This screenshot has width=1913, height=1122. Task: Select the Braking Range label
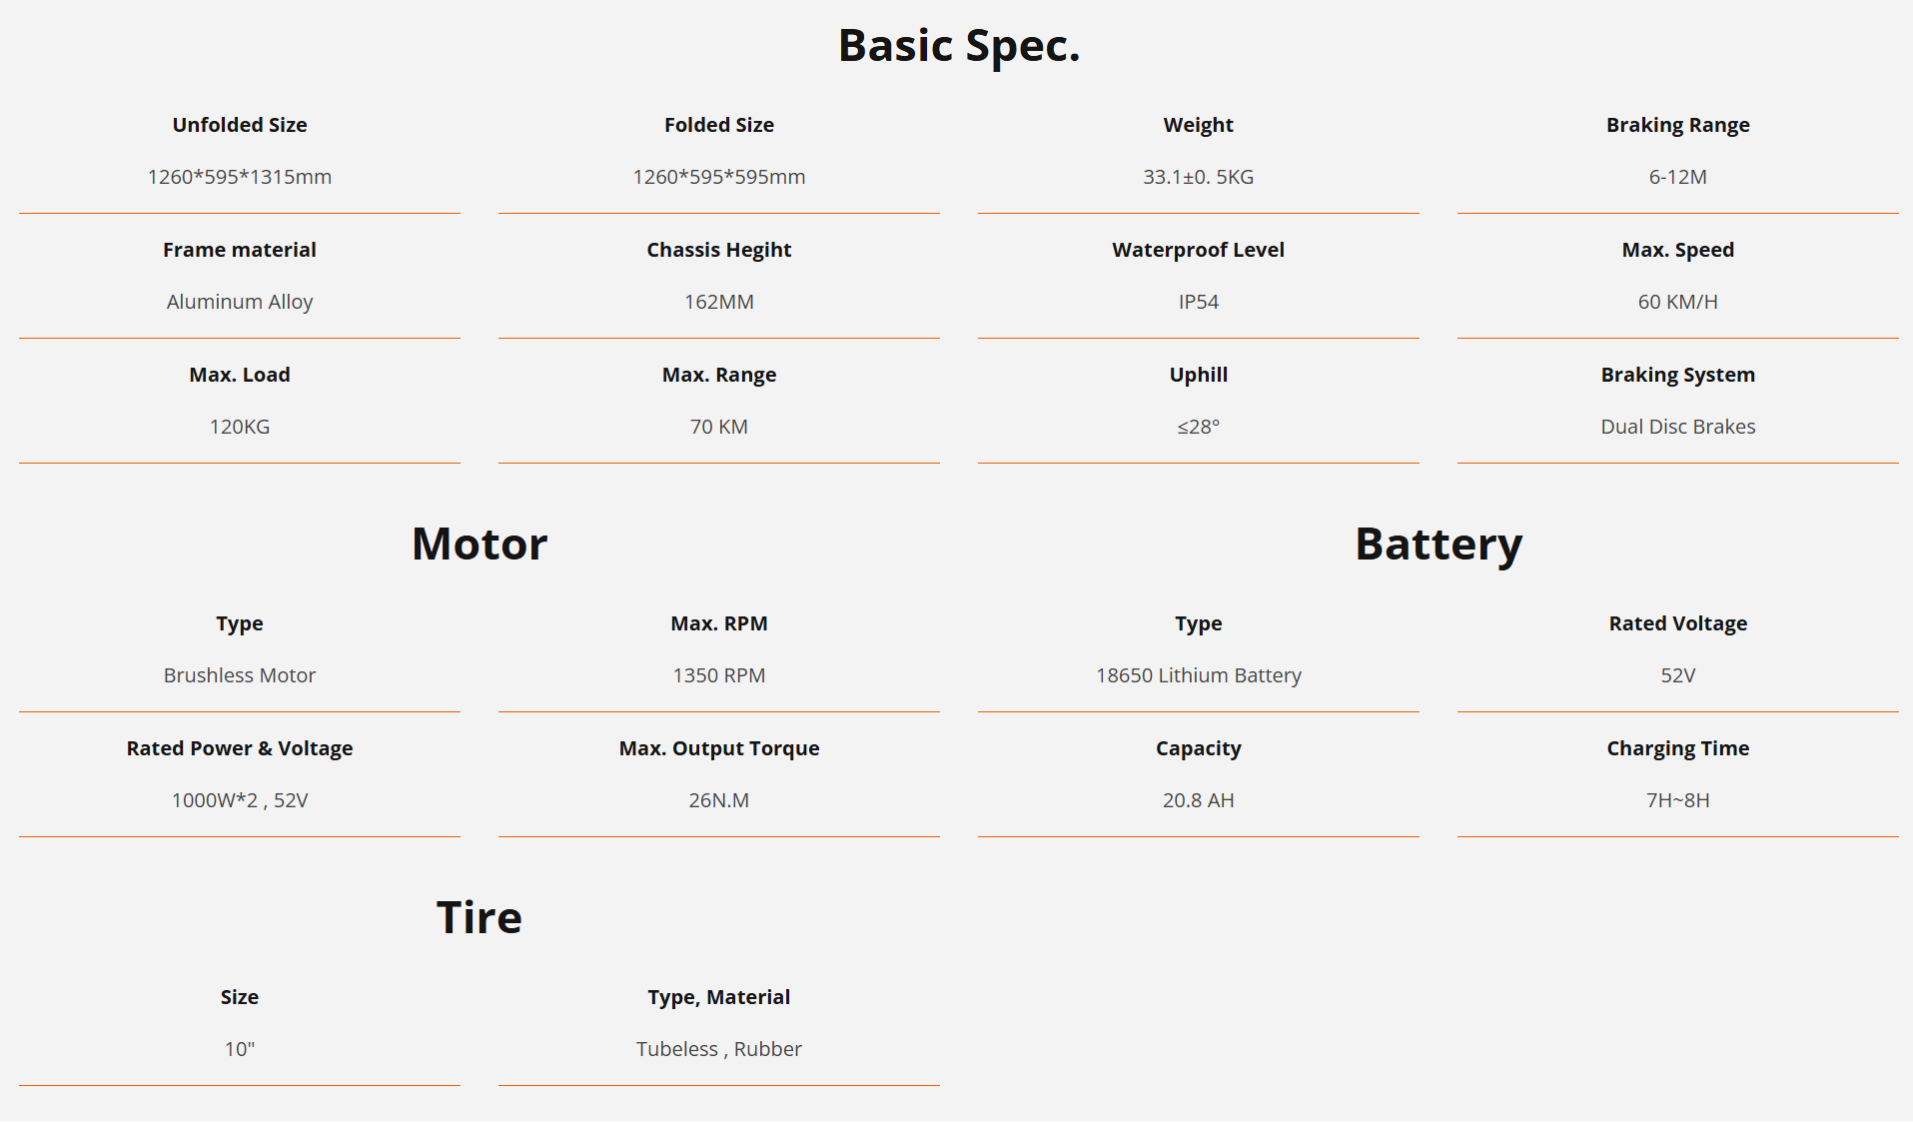pyautogui.click(x=1677, y=125)
